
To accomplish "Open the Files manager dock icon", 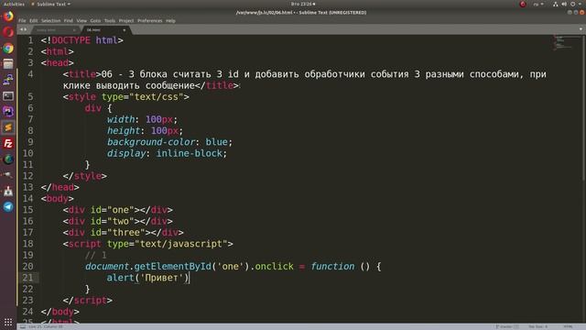I will coord(8,64).
